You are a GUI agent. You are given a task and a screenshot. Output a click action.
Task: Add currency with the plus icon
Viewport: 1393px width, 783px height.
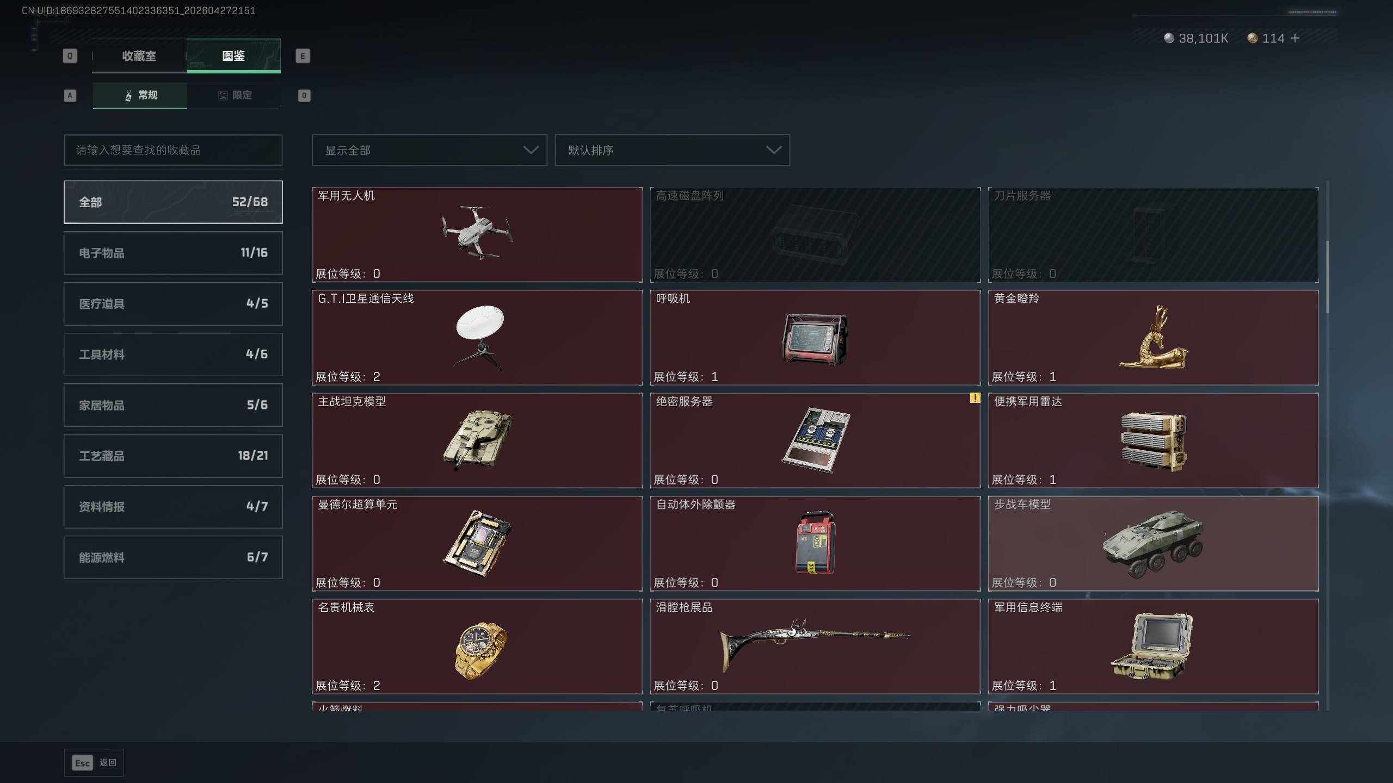click(x=1295, y=38)
